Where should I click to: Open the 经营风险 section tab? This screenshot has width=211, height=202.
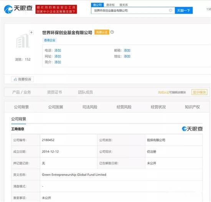pos(124,107)
